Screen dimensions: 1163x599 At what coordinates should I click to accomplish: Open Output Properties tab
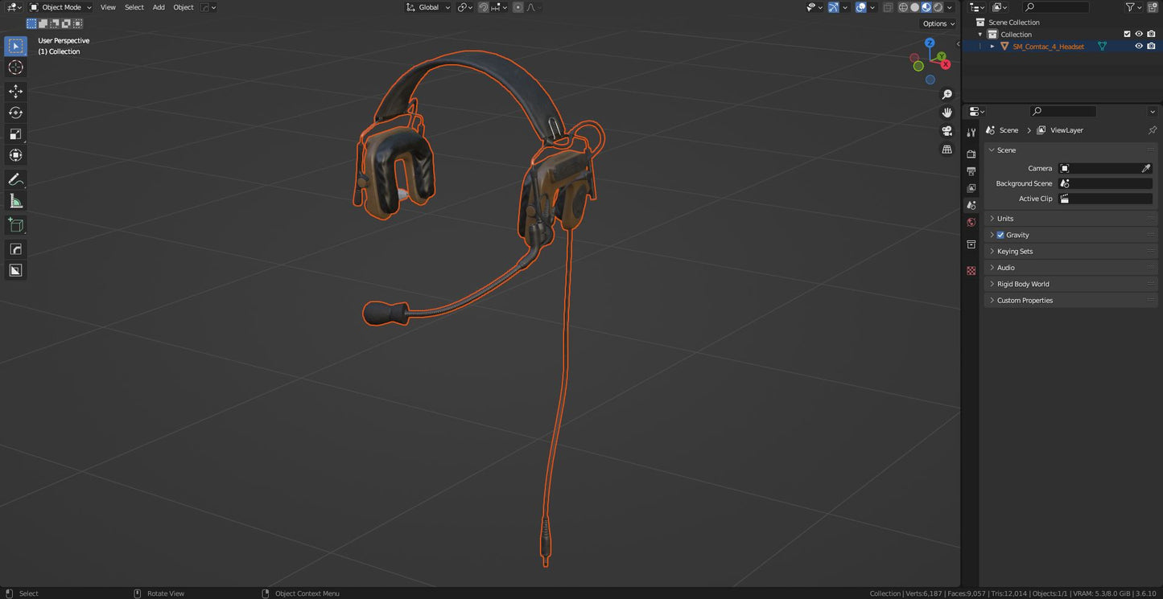pyautogui.click(x=971, y=170)
